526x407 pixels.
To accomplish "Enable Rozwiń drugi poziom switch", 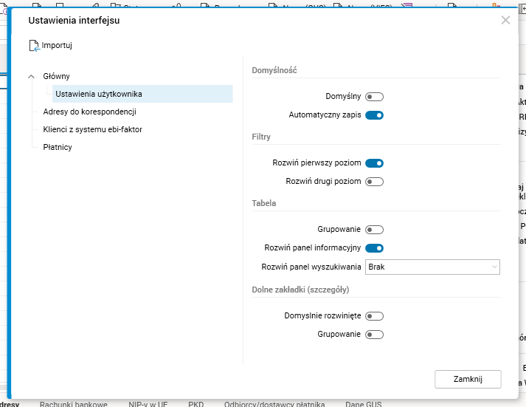I will [375, 182].
